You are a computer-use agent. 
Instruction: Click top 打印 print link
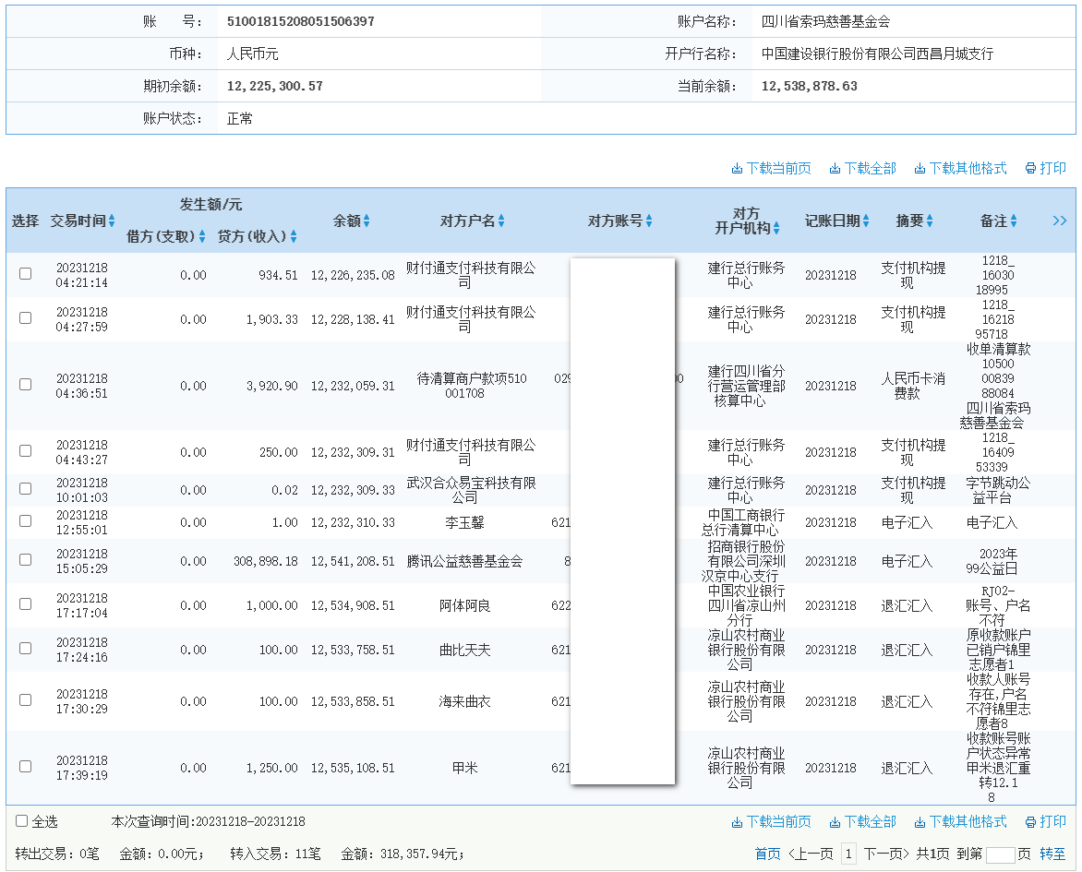(x=1046, y=168)
